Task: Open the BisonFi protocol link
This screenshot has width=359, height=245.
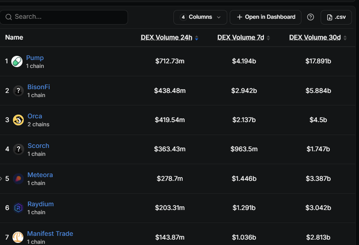Action: [x=39, y=87]
